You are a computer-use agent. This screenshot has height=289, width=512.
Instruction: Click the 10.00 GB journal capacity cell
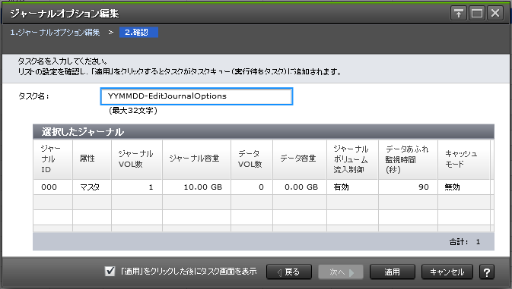coord(196,187)
